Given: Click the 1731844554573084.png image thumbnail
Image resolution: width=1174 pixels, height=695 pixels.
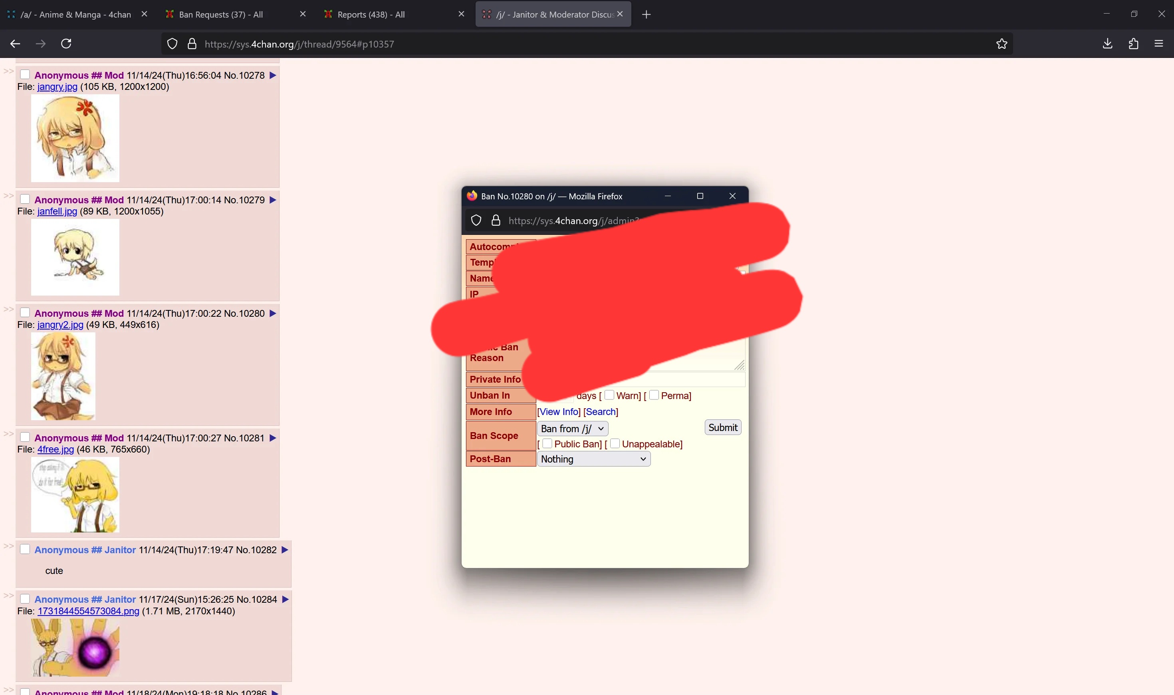Looking at the screenshot, I should [75, 647].
